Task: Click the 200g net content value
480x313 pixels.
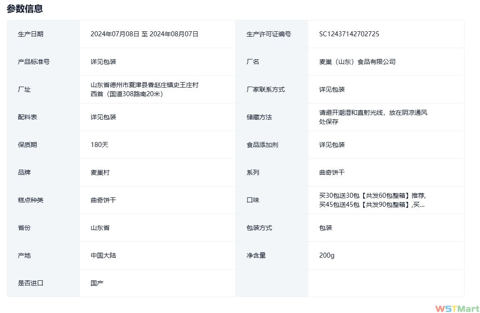Action: (327, 255)
